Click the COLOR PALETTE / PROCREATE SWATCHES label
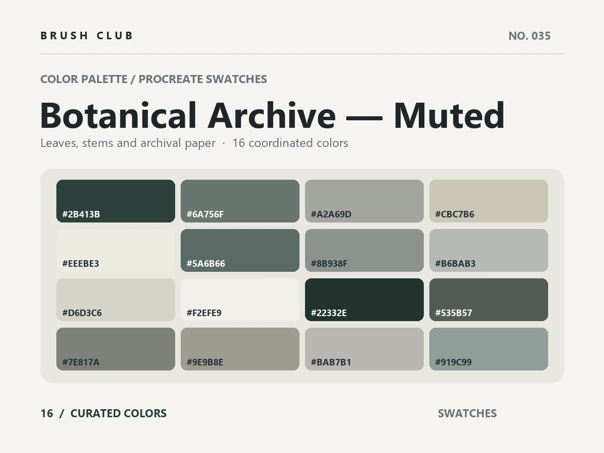The height and width of the screenshot is (453, 604). [154, 79]
